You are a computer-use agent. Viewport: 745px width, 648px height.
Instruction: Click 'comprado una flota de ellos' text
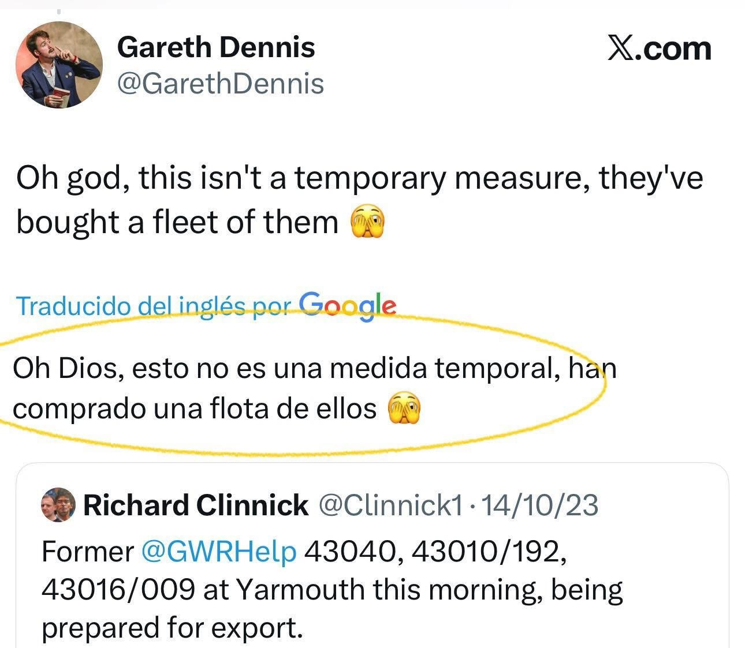194,409
